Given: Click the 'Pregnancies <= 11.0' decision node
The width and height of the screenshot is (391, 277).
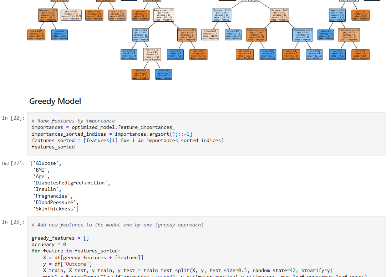Looking at the screenshot, I should pyautogui.click(x=349, y=35).
